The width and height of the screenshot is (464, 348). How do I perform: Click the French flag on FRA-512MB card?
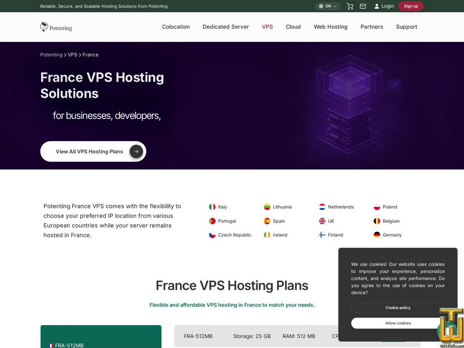click(x=51, y=346)
